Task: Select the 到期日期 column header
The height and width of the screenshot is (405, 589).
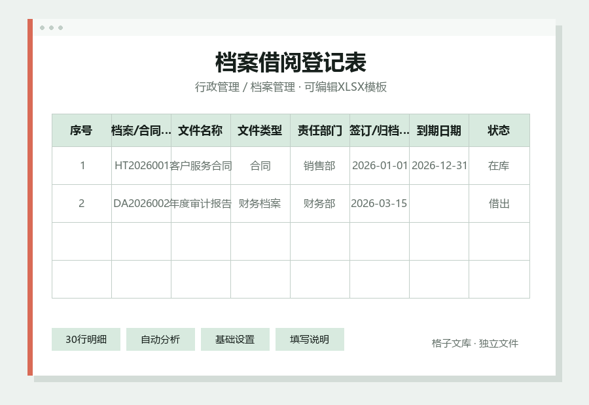Action: click(x=439, y=131)
